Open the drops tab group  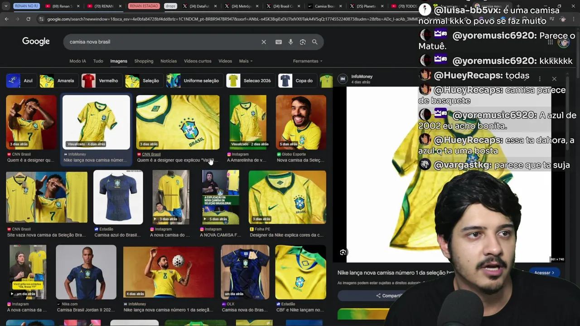point(170,6)
